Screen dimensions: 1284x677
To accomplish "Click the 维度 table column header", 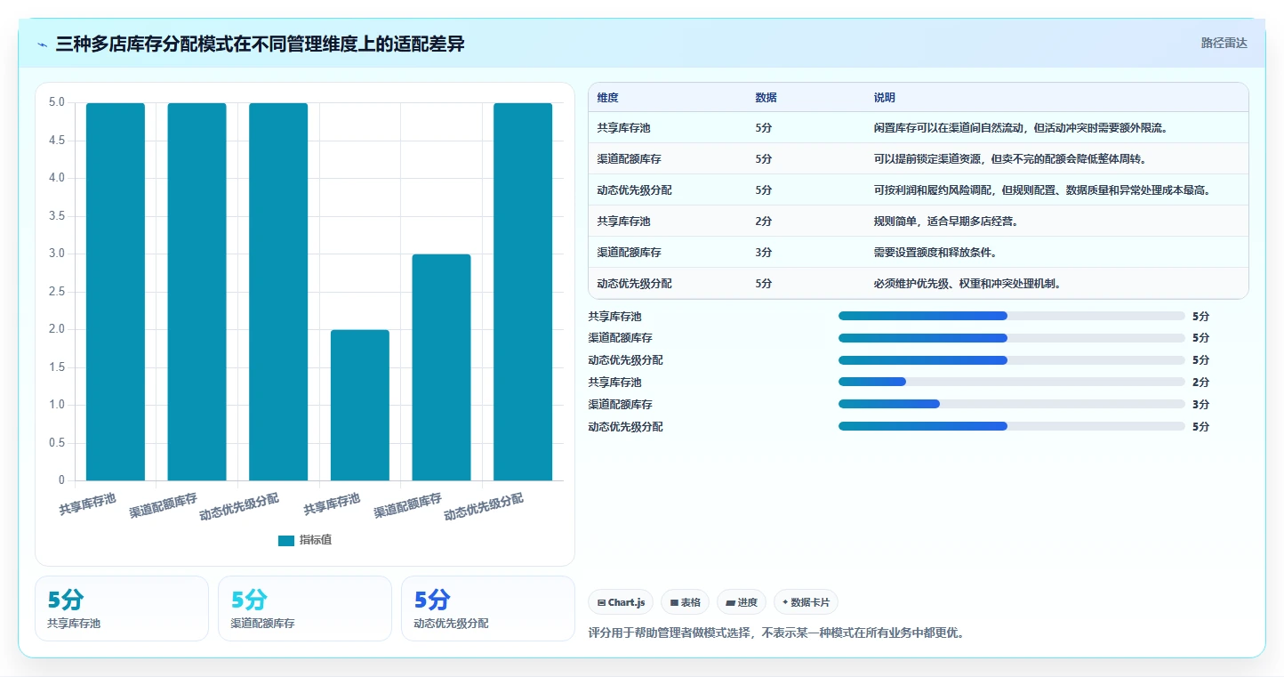I will click(x=608, y=98).
